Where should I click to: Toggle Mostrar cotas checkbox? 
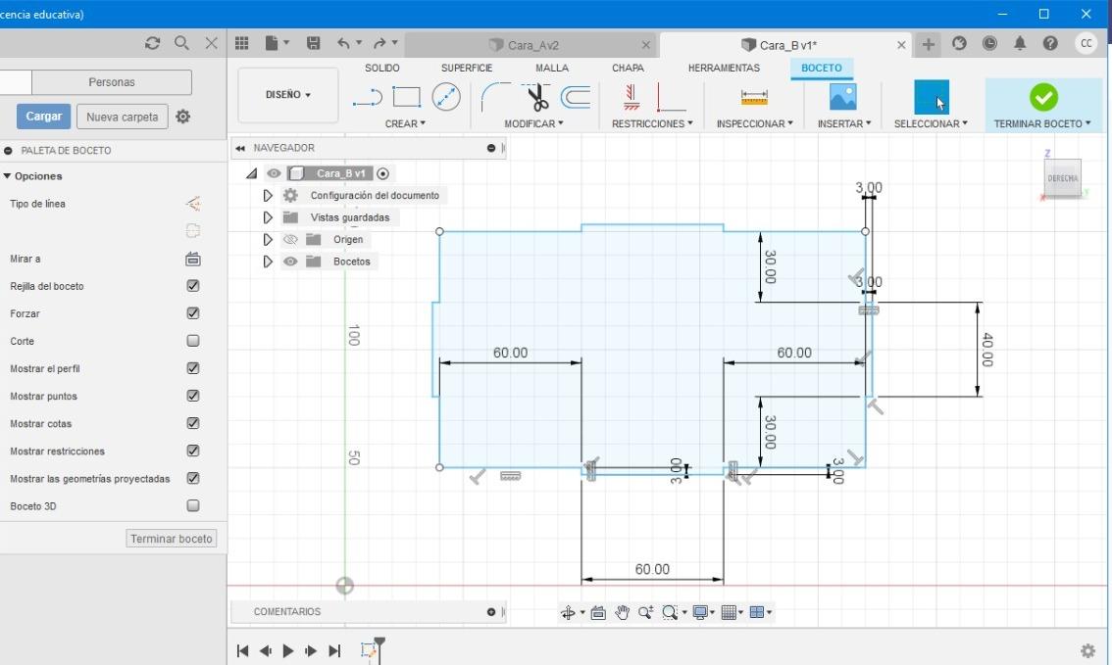pyautogui.click(x=193, y=423)
